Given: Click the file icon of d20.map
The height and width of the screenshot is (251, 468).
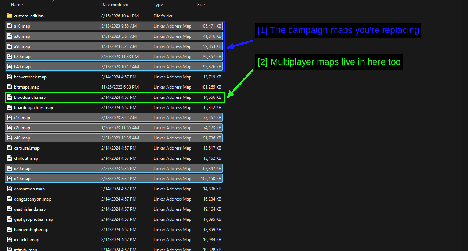Looking at the screenshot, I should coord(10,169).
